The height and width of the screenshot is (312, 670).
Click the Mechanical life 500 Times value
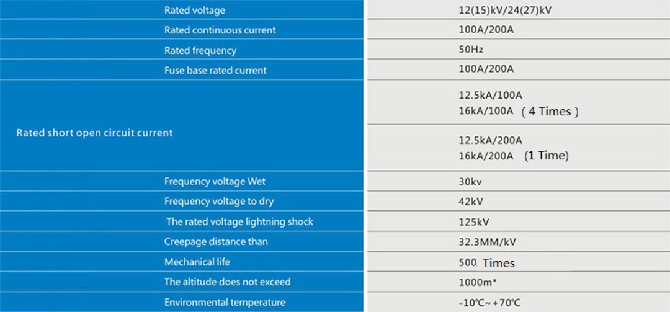(x=487, y=263)
